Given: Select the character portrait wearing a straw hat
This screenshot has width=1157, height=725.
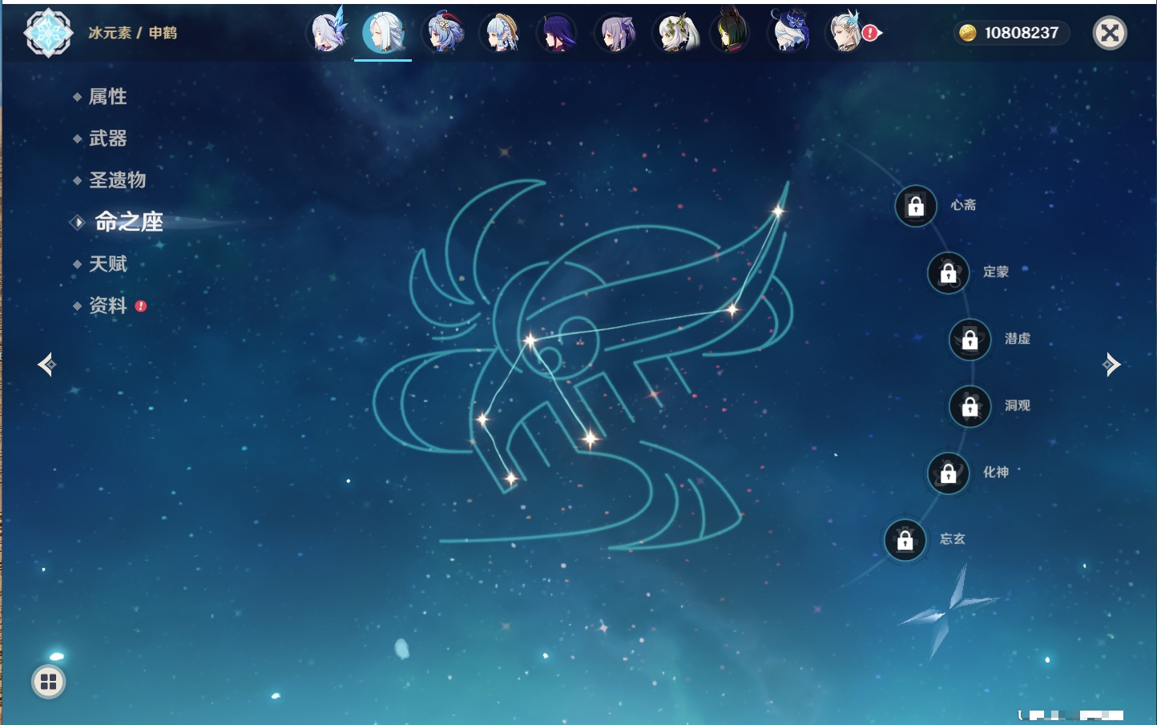Looking at the screenshot, I should pyautogui.click(x=502, y=33).
